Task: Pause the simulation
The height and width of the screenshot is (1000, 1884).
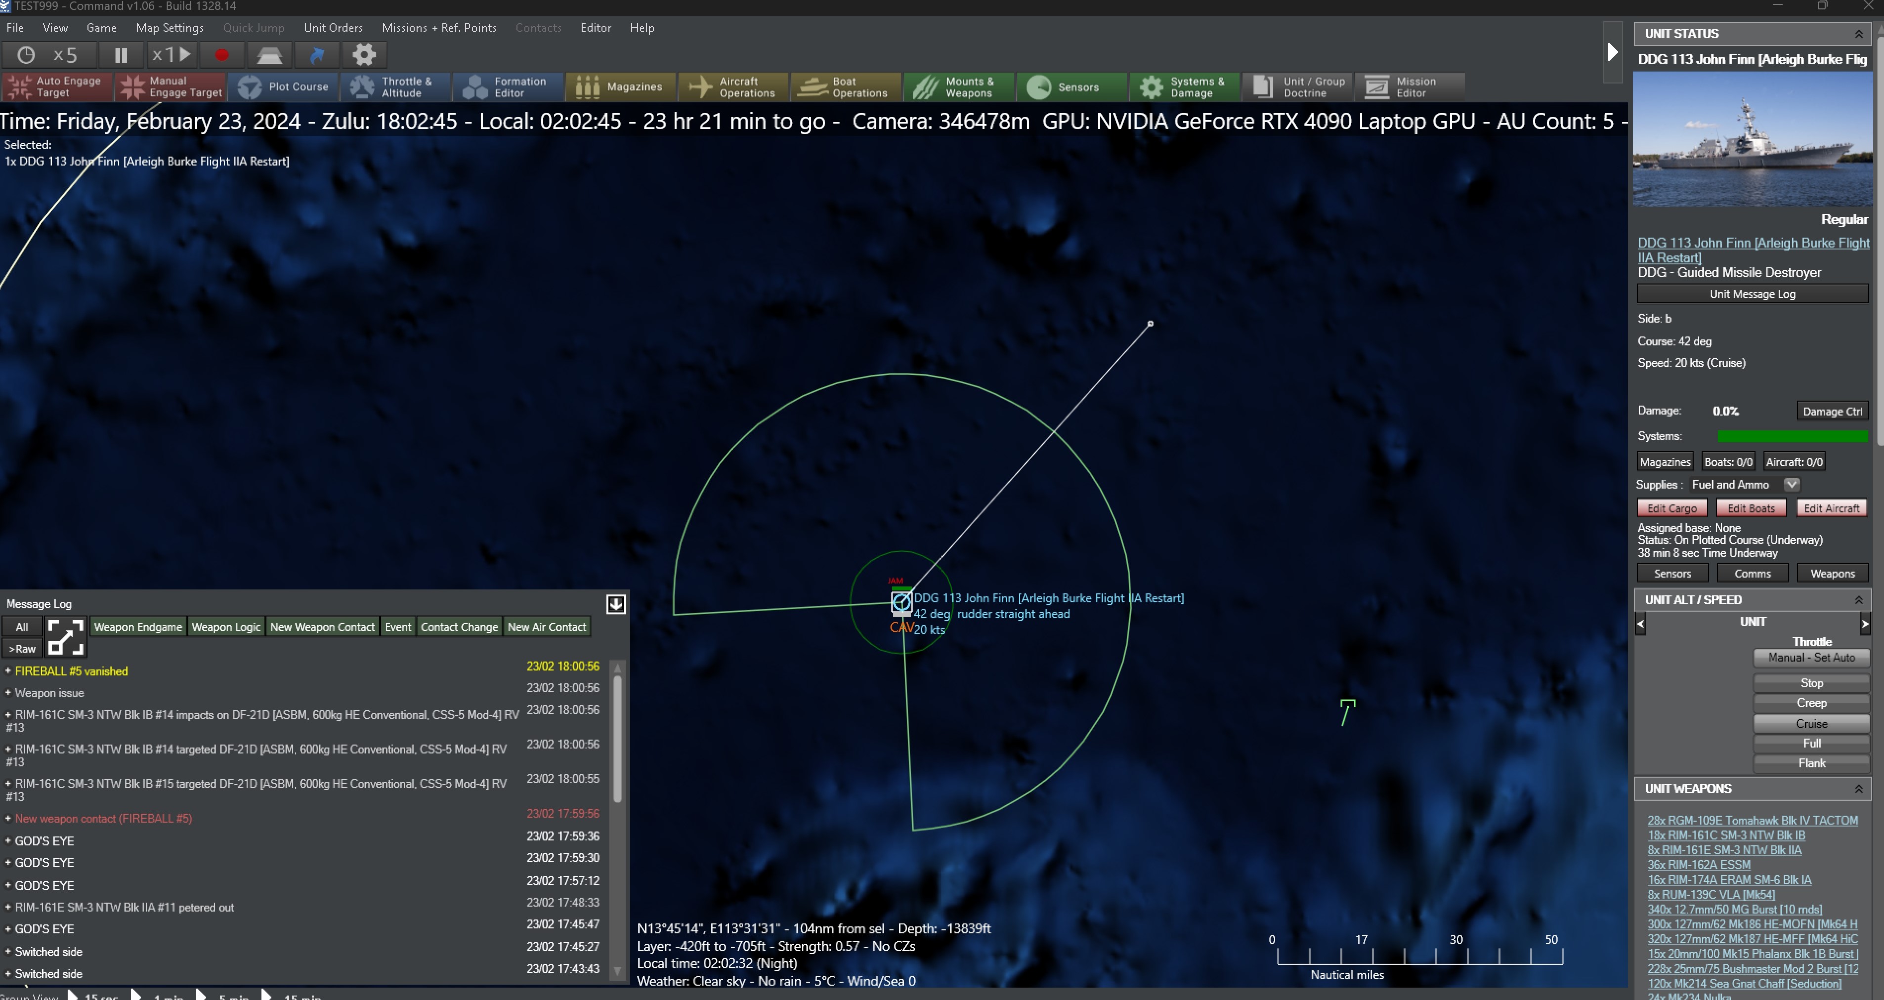Action: pos(121,55)
